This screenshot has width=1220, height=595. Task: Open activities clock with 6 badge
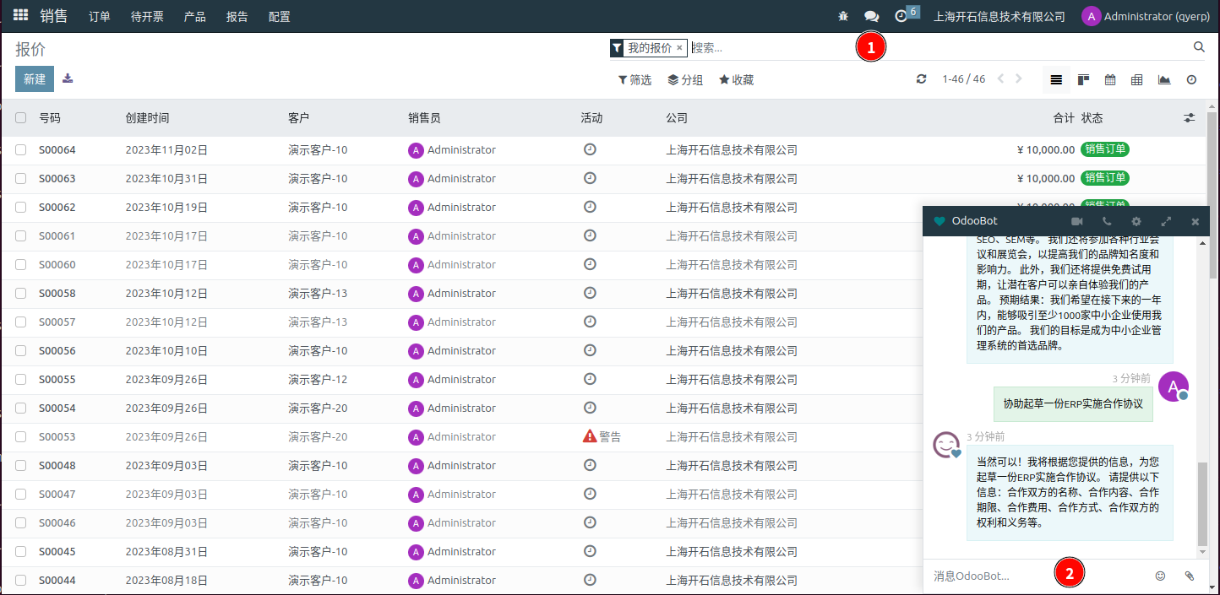tap(901, 16)
